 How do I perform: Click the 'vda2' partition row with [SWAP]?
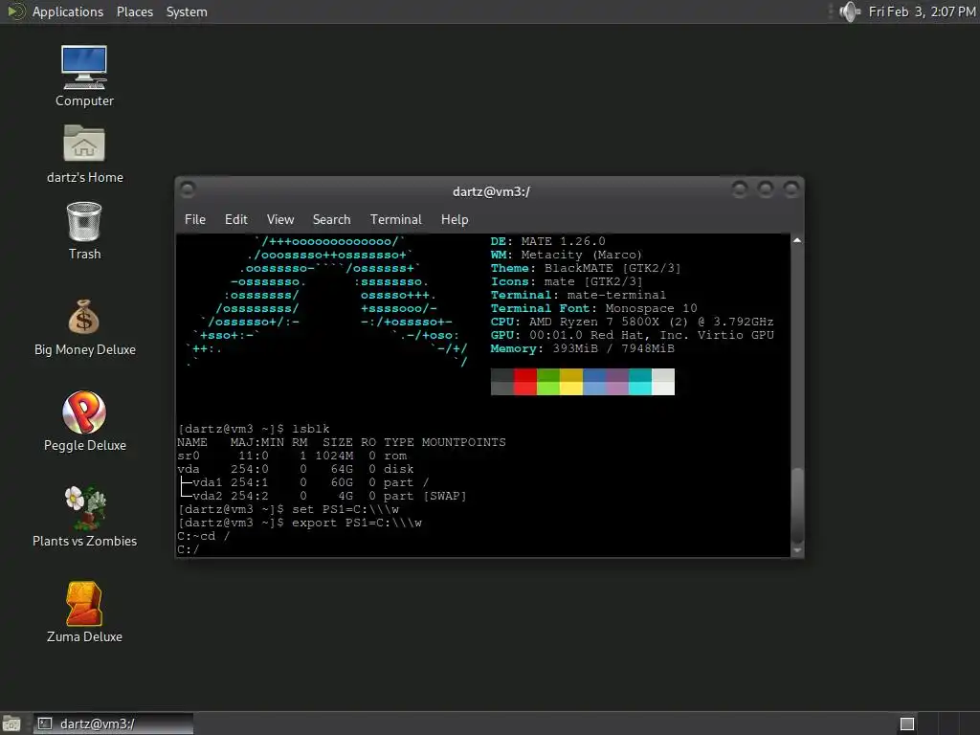click(323, 496)
